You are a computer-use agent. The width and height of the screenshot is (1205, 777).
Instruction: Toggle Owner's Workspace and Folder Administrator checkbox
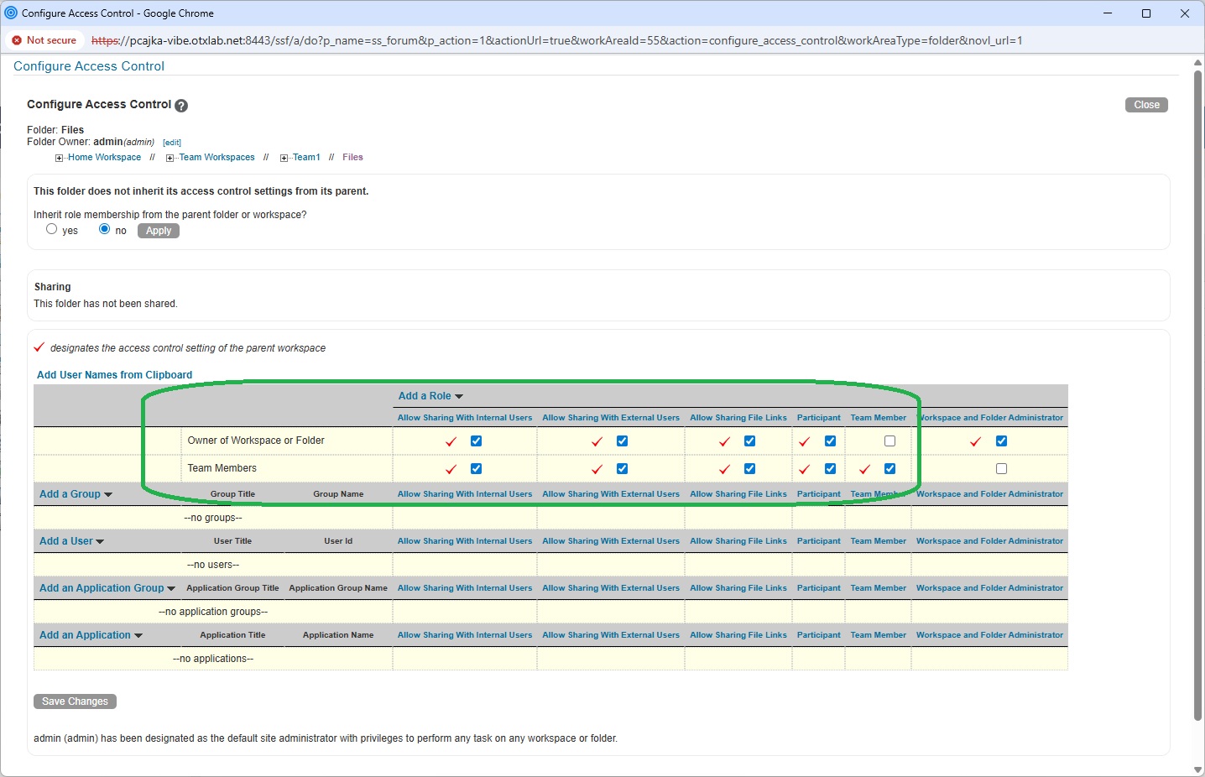(1001, 441)
